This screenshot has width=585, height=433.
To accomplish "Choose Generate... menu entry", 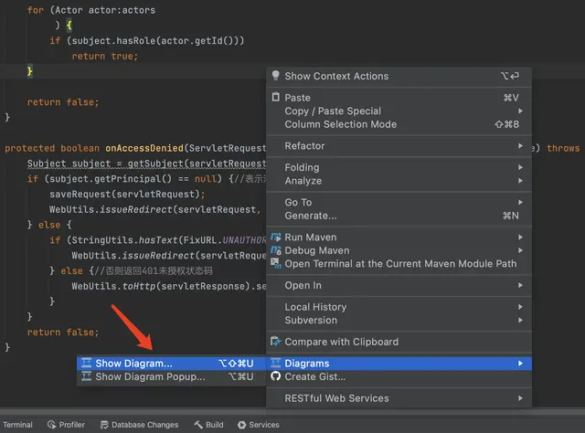I will 399,216.
